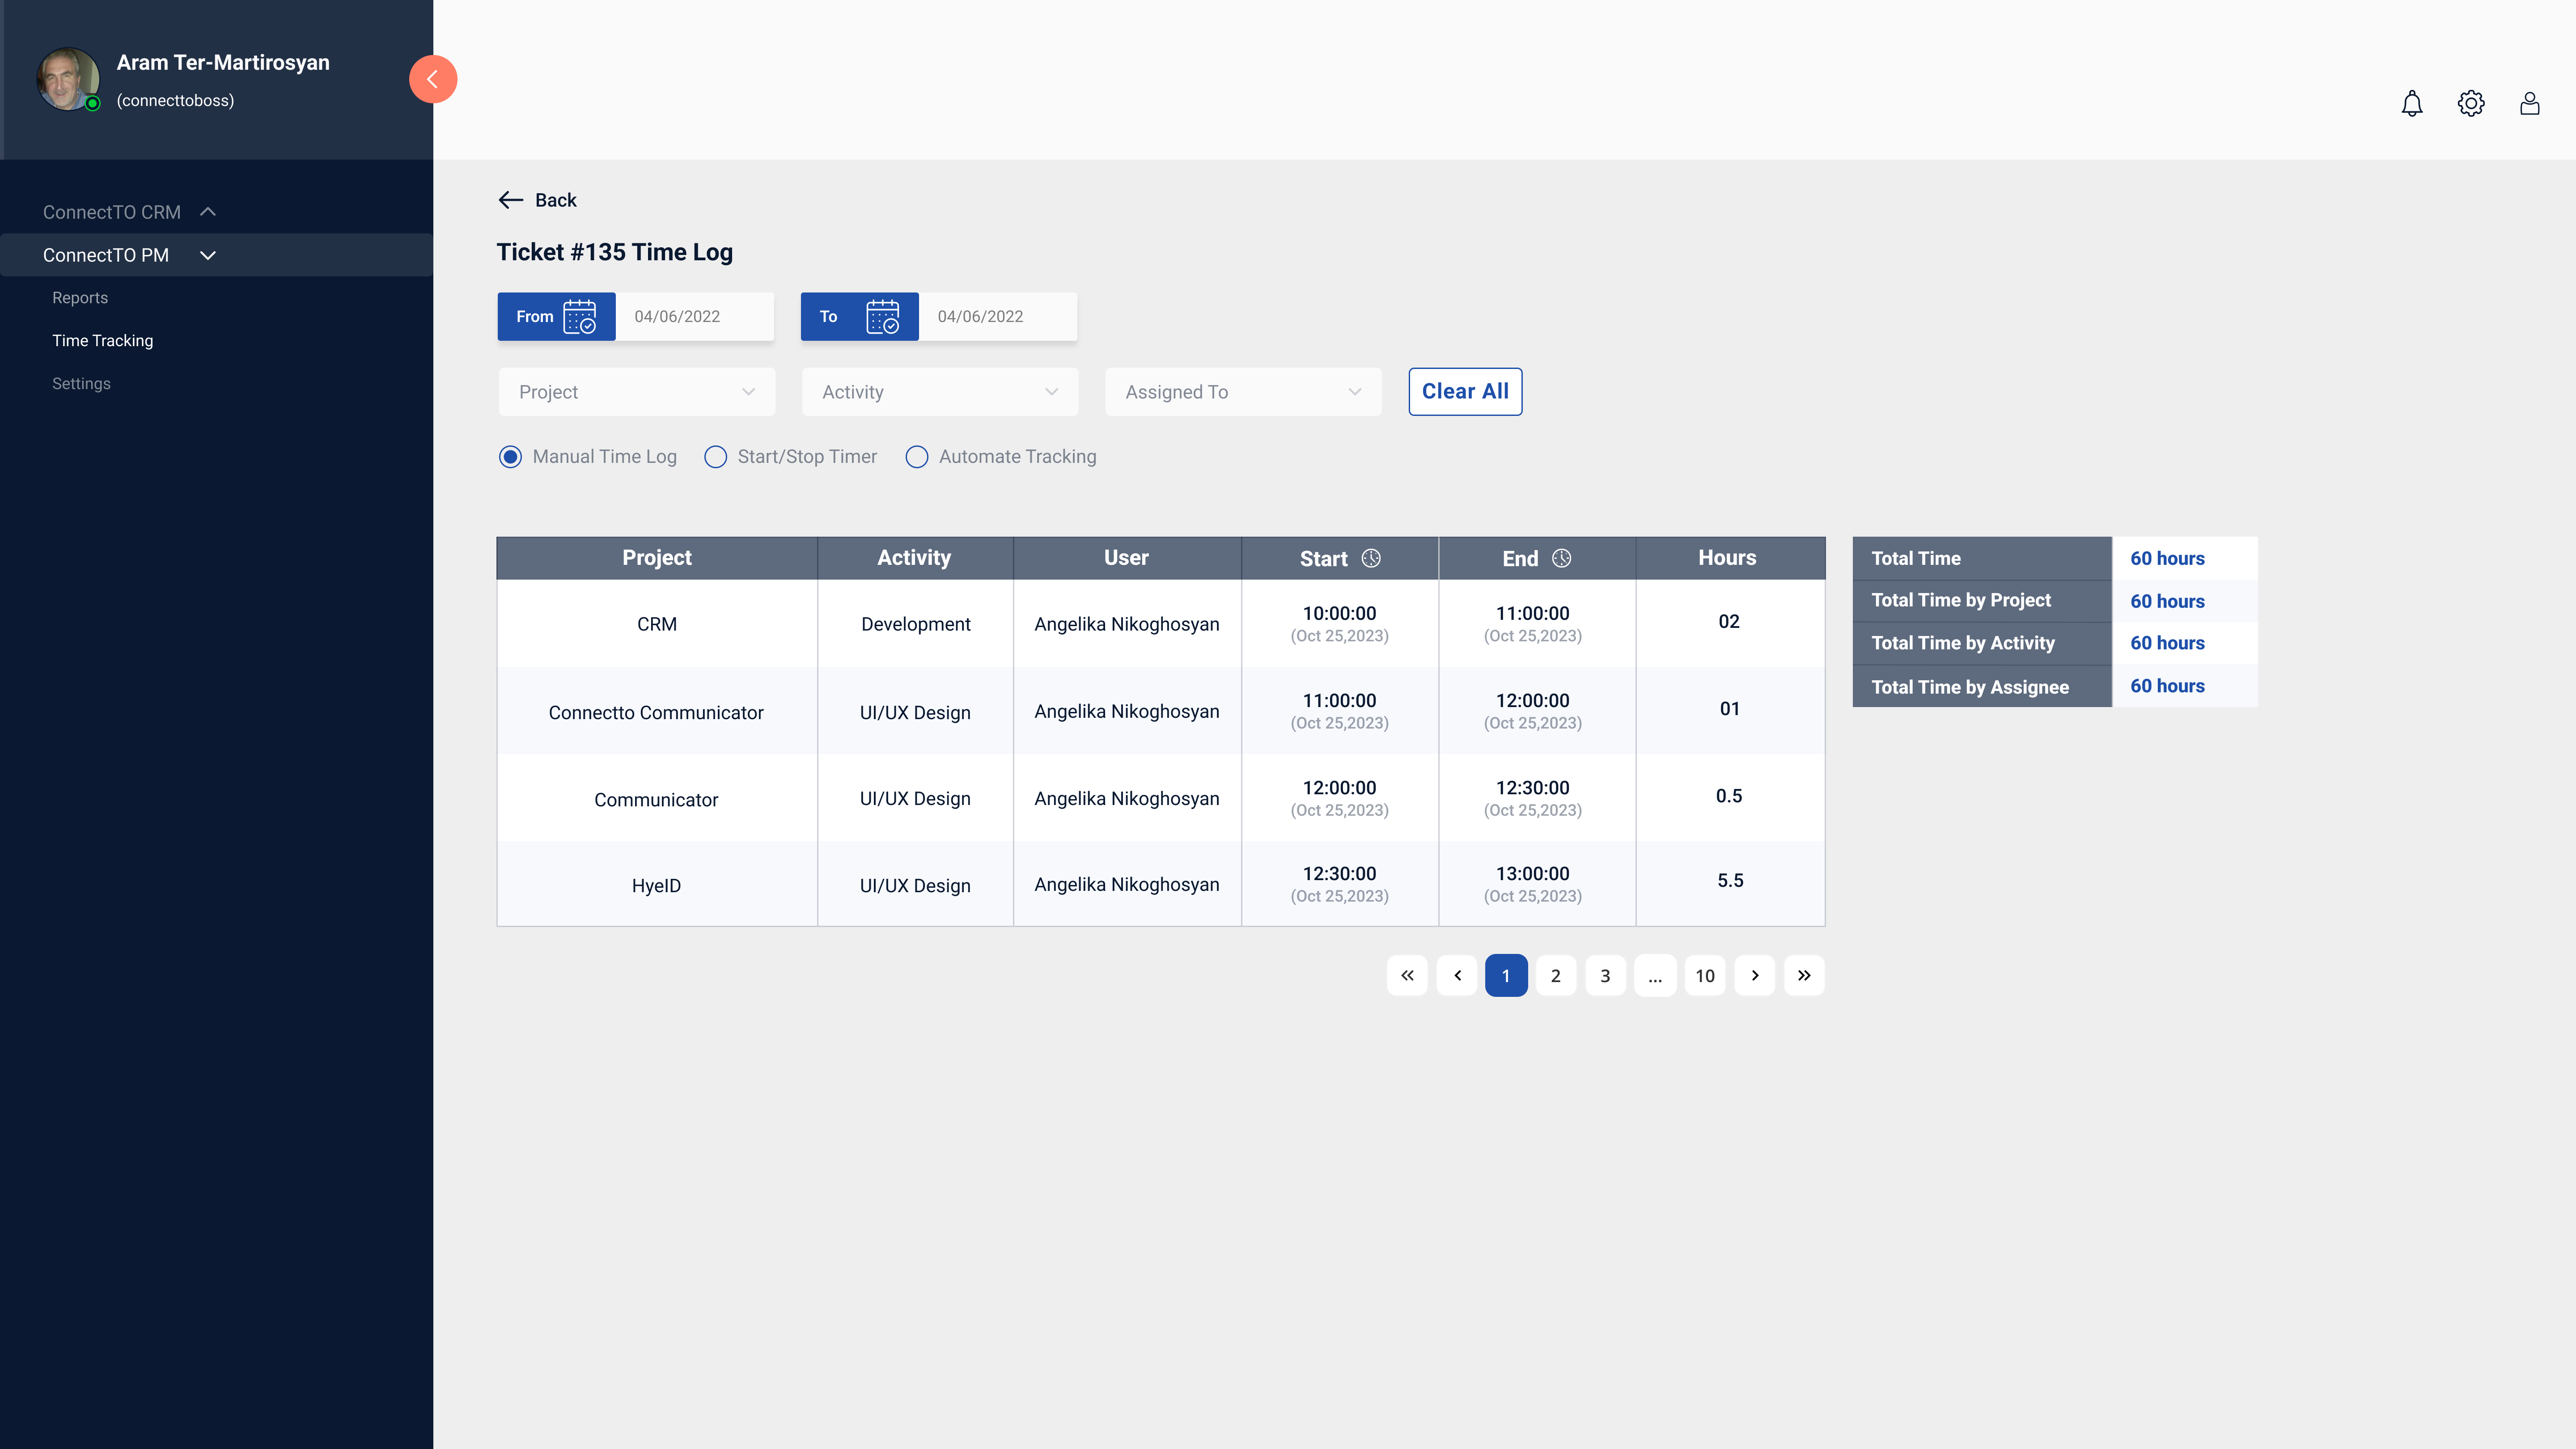Open the Activity filter dropdown
Screen dimensions: 2576x1449
point(939,392)
